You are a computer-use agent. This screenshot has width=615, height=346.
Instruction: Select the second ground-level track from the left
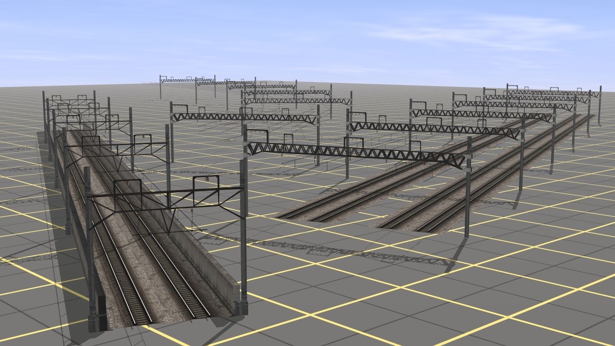pos(324,217)
